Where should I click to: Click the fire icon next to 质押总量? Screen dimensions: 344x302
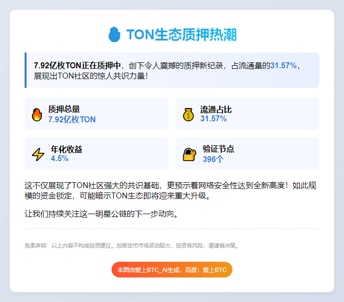click(x=37, y=114)
